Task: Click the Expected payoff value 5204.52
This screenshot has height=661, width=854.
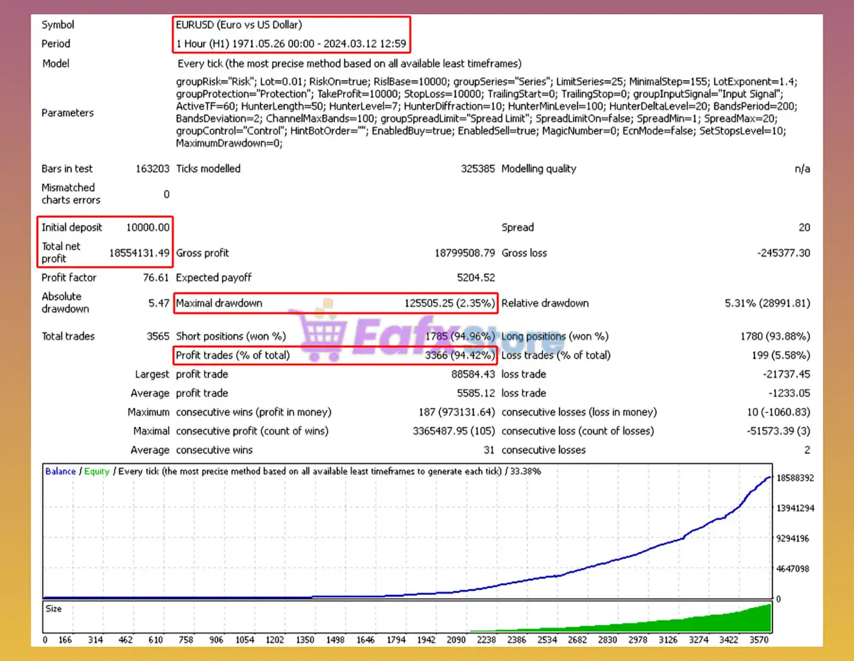Action: (x=476, y=278)
